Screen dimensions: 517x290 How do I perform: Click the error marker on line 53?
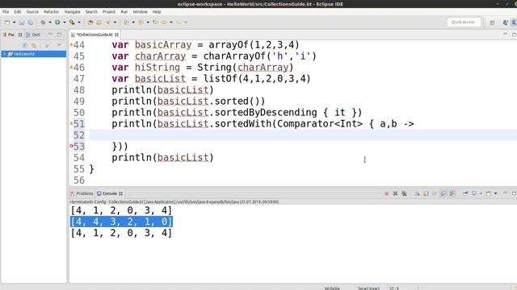[x=71, y=146]
